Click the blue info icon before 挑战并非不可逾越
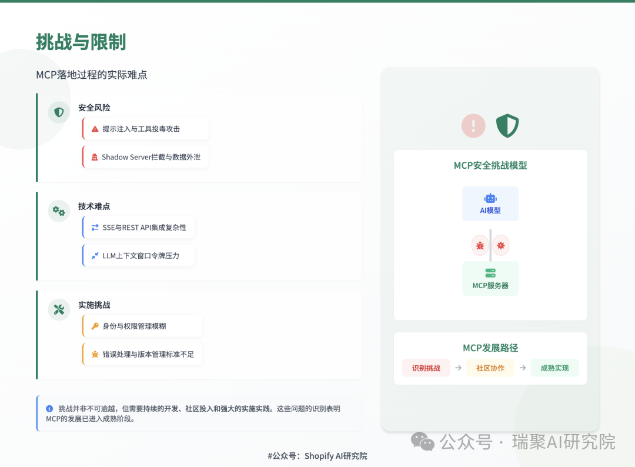This screenshot has height=467, width=635. click(x=49, y=409)
